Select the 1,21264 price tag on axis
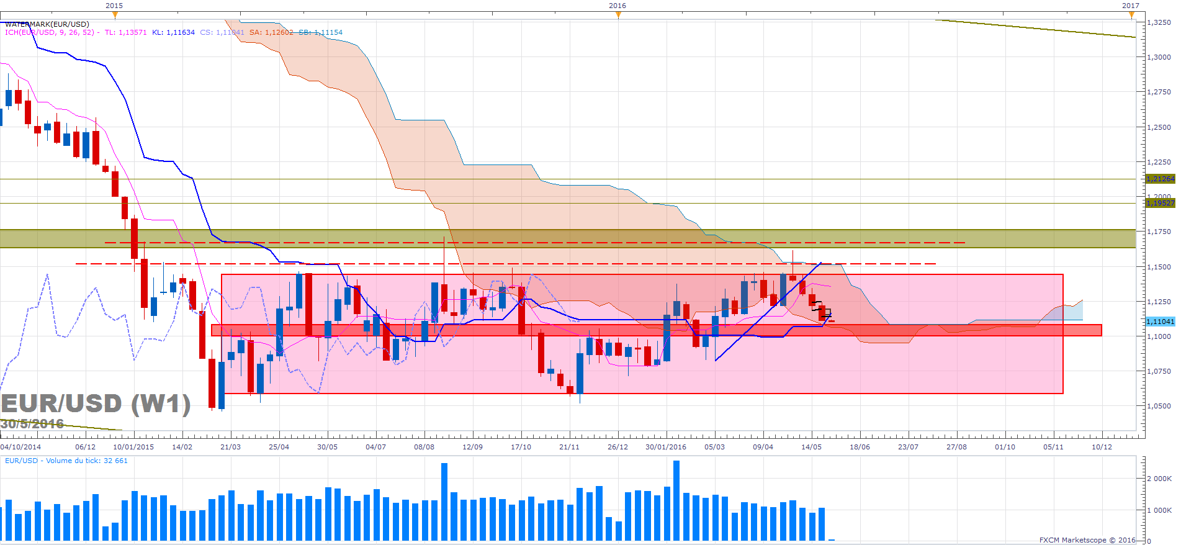 [1160, 179]
